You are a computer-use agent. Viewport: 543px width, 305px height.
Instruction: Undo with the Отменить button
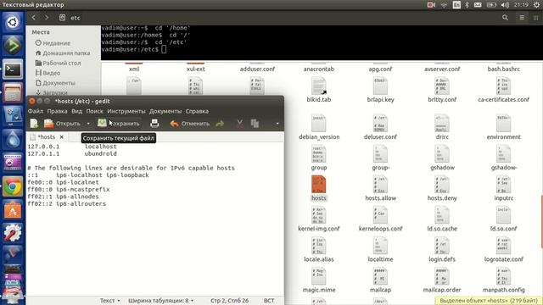pos(190,124)
